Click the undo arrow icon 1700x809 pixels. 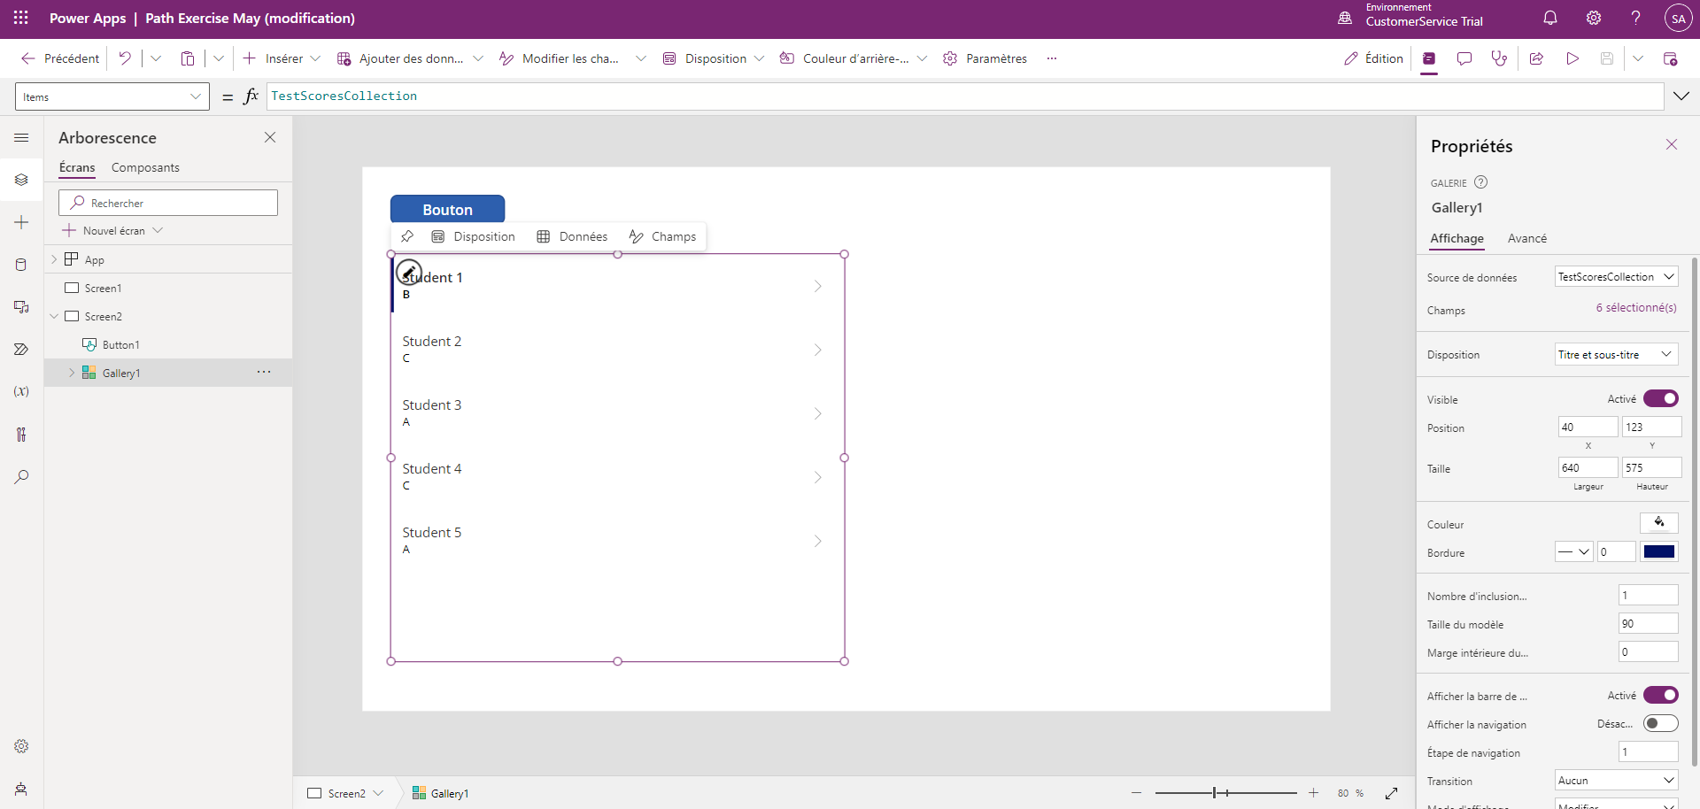click(x=125, y=58)
